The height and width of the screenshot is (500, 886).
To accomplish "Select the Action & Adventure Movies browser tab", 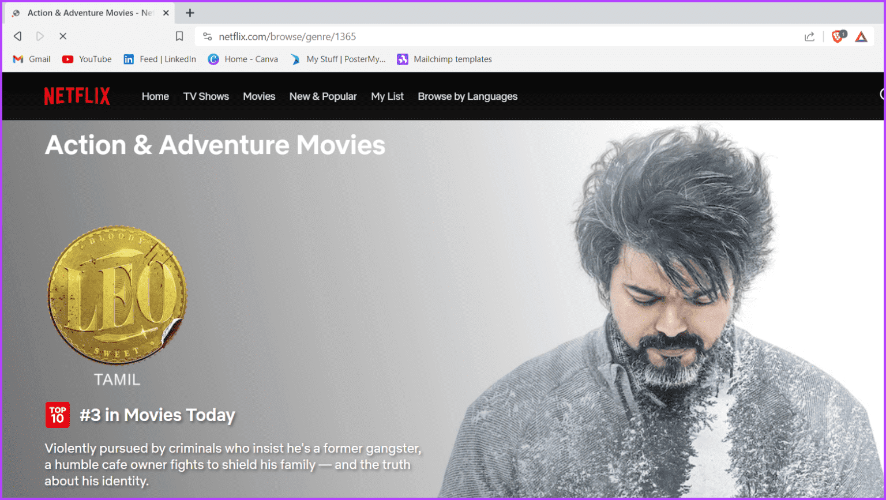I will tap(89, 13).
